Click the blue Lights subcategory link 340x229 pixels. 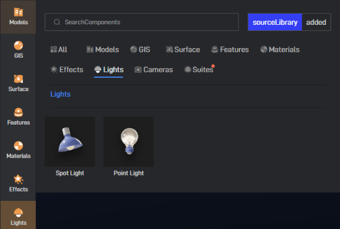point(60,94)
